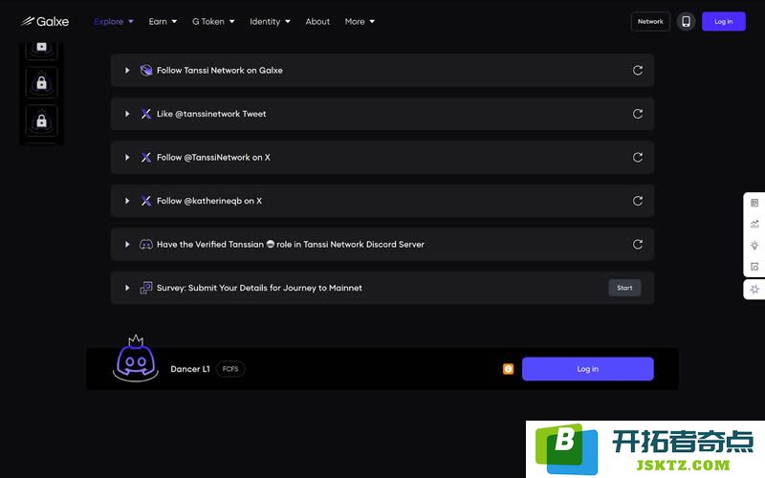Click the X icon beside Follow @TanssiNetwork
The image size is (765, 478).
tap(146, 157)
